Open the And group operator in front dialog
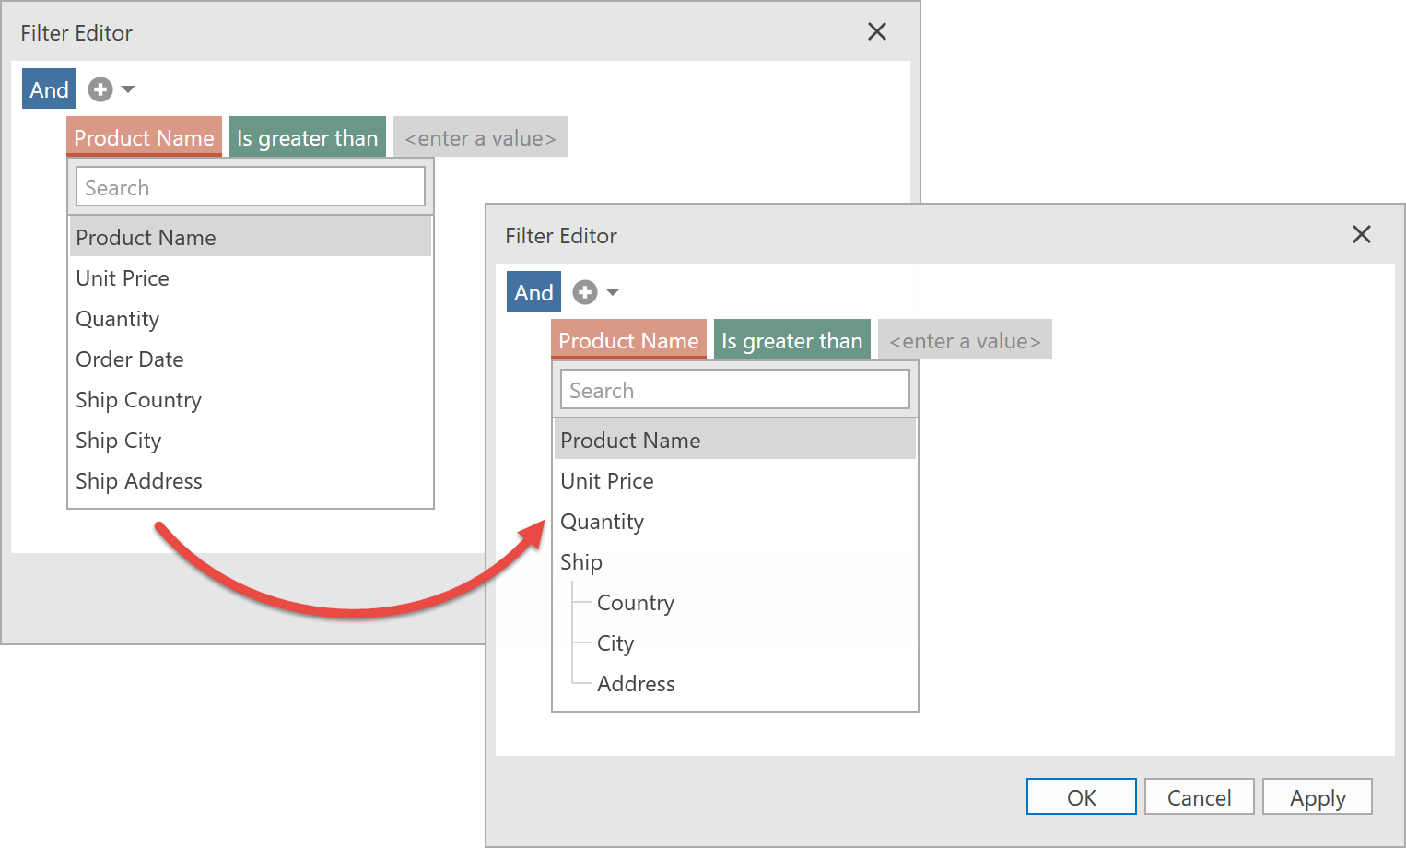This screenshot has width=1406, height=848. coord(533,292)
